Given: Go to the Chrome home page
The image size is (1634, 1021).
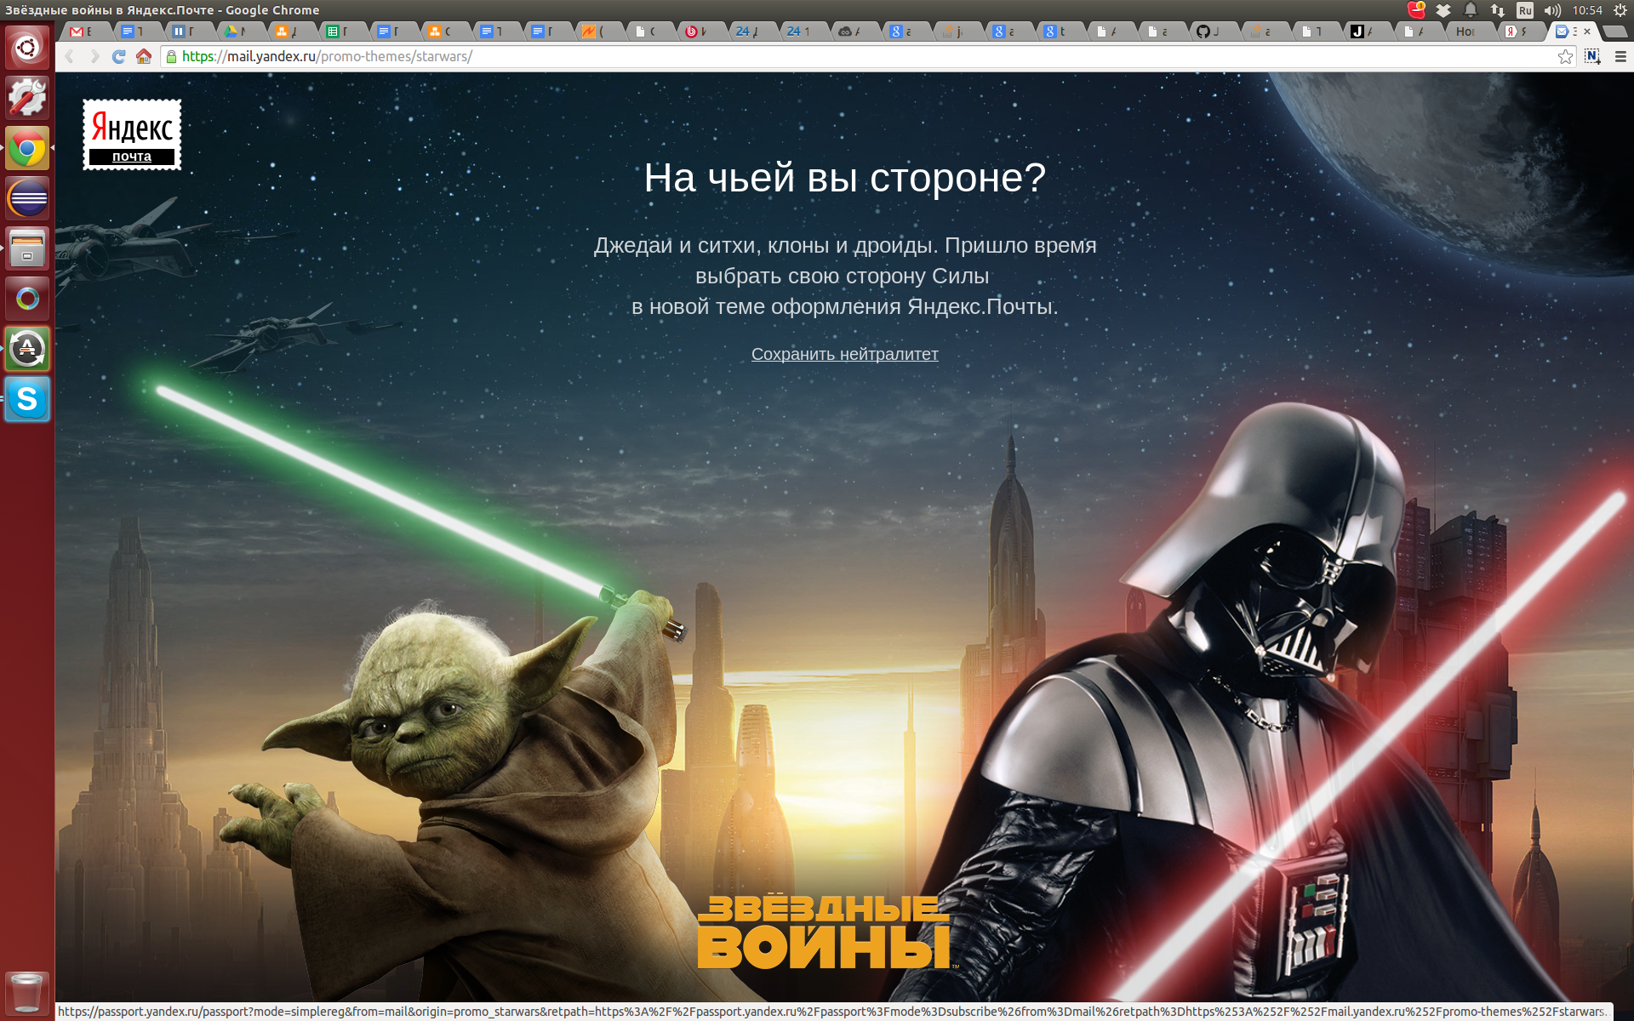Looking at the screenshot, I should [144, 56].
